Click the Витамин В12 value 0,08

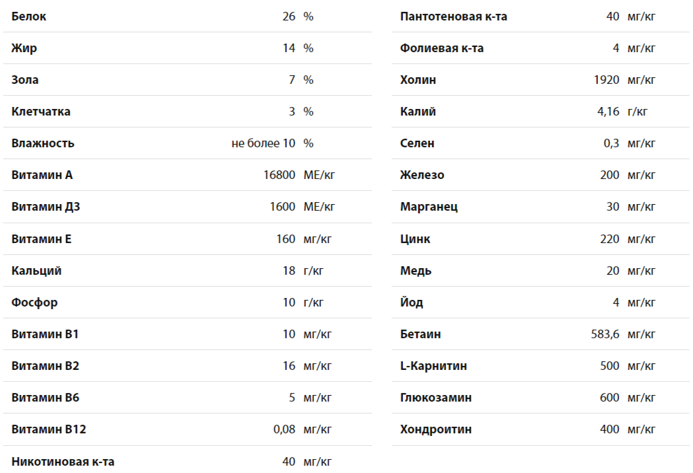click(284, 429)
